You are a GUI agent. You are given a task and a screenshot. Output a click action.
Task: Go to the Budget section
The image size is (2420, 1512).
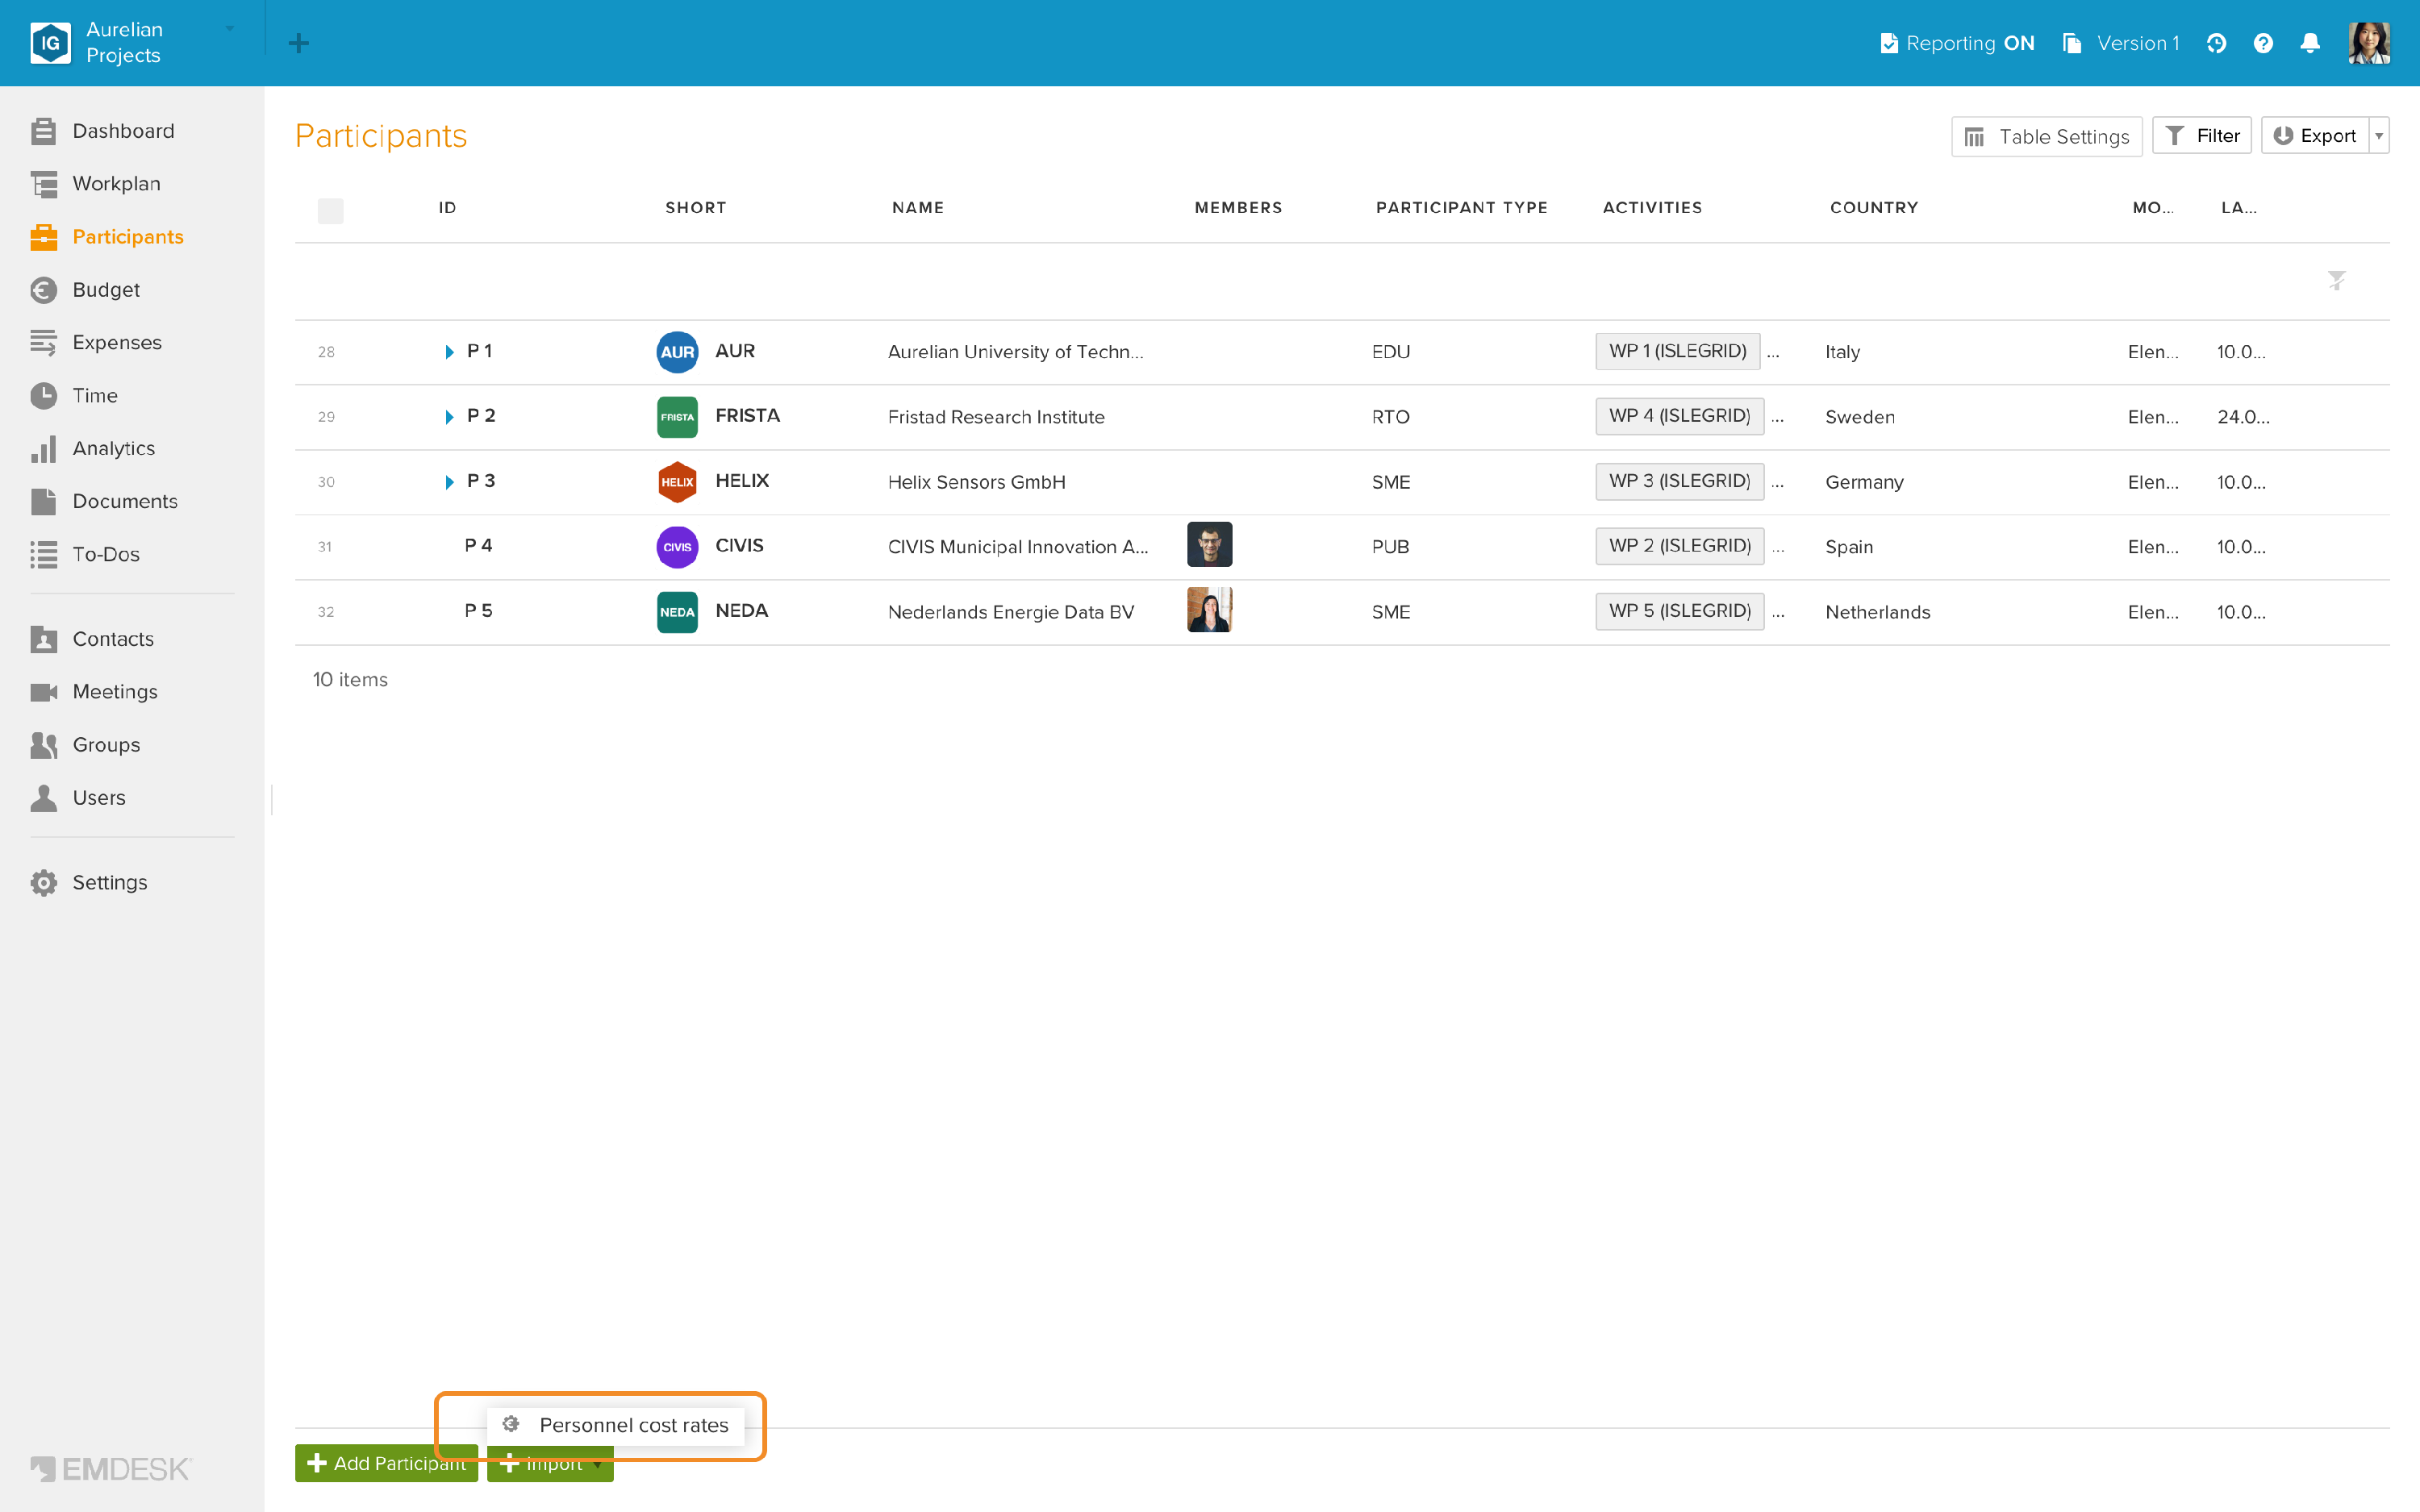tap(106, 290)
